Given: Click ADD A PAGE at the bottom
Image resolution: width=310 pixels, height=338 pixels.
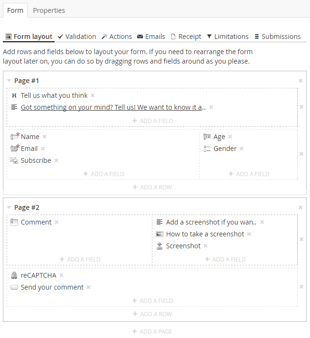Looking at the screenshot, I should point(152,331).
